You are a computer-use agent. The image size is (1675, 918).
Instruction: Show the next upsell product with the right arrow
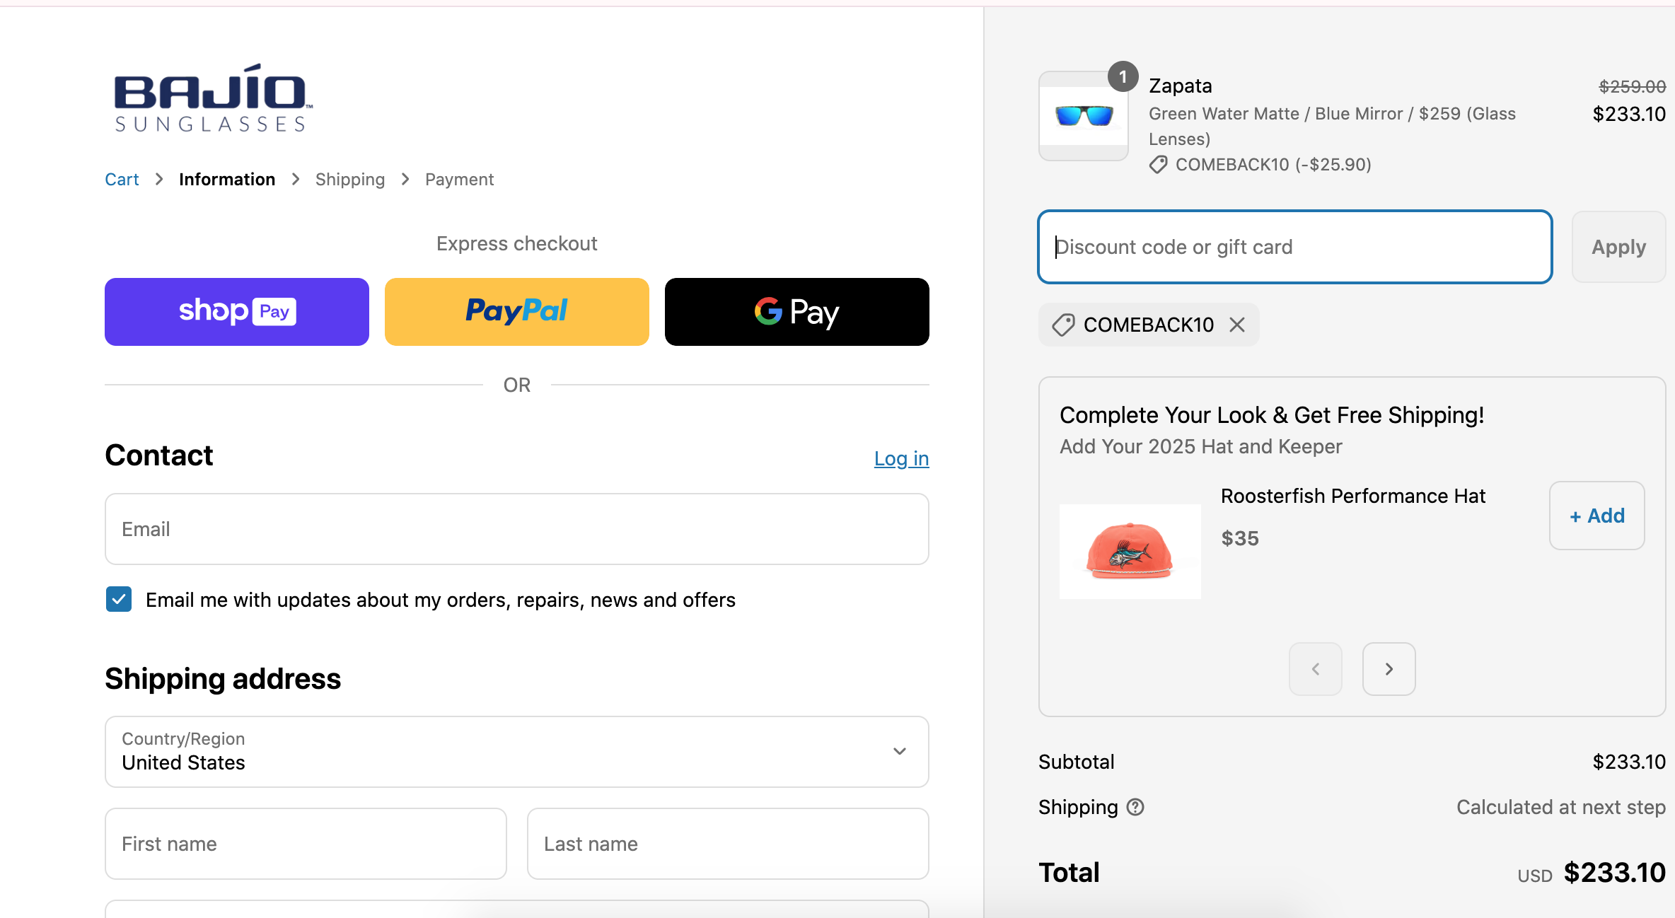click(1388, 668)
